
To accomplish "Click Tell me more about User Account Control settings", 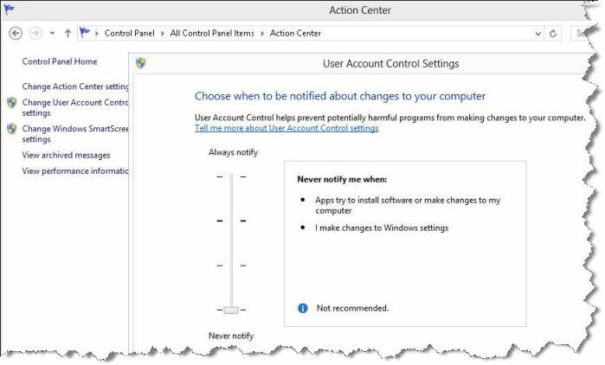I will [286, 128].
